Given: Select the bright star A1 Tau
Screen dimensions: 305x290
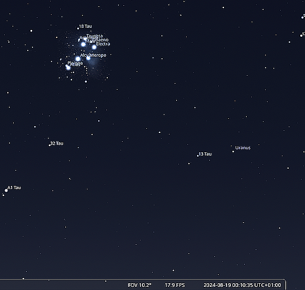Looking at the screenshot, I should click(x=6, y=190).
